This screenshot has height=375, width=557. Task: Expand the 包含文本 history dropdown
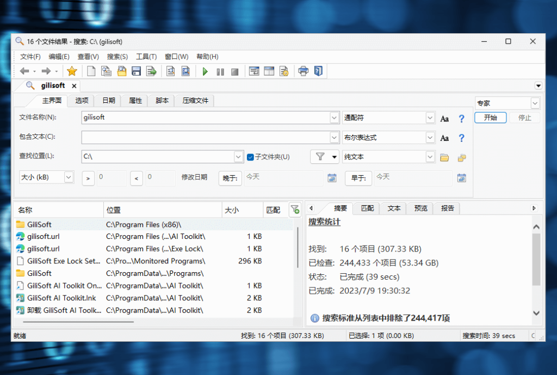pyautogui.click(x=334, y=137)
